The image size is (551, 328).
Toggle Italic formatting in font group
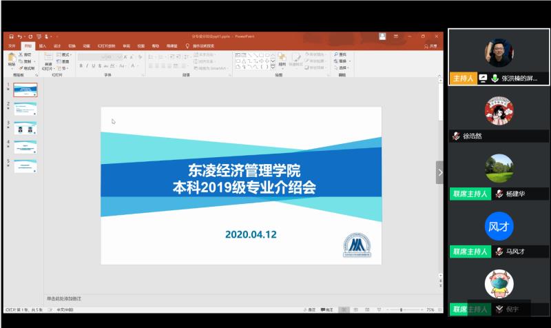point(87,66)
